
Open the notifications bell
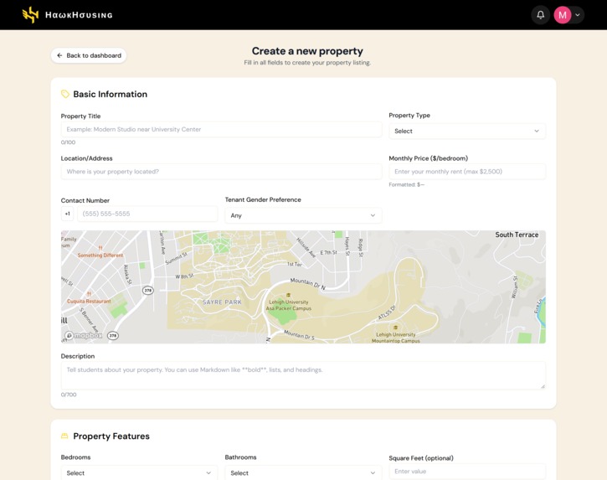540,15
